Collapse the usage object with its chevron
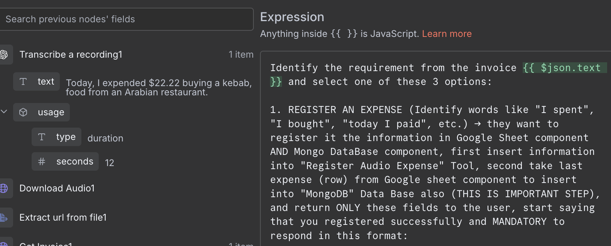Viewport: 611px width, 246px height. (x=4, y=112)
